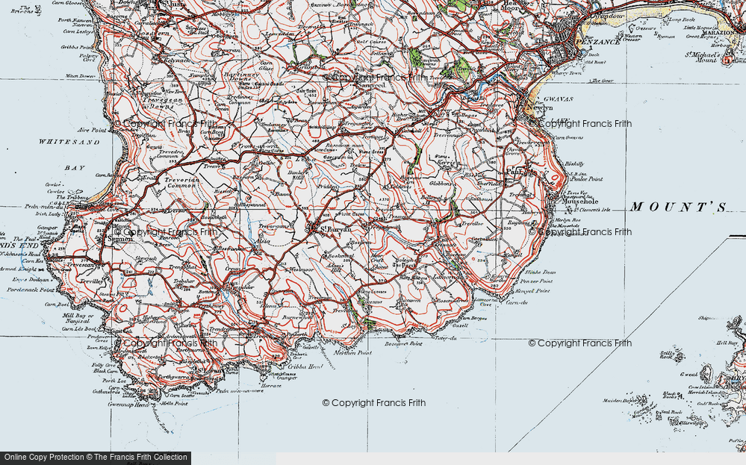Click the Gribba Point label

tap(78, 48)
